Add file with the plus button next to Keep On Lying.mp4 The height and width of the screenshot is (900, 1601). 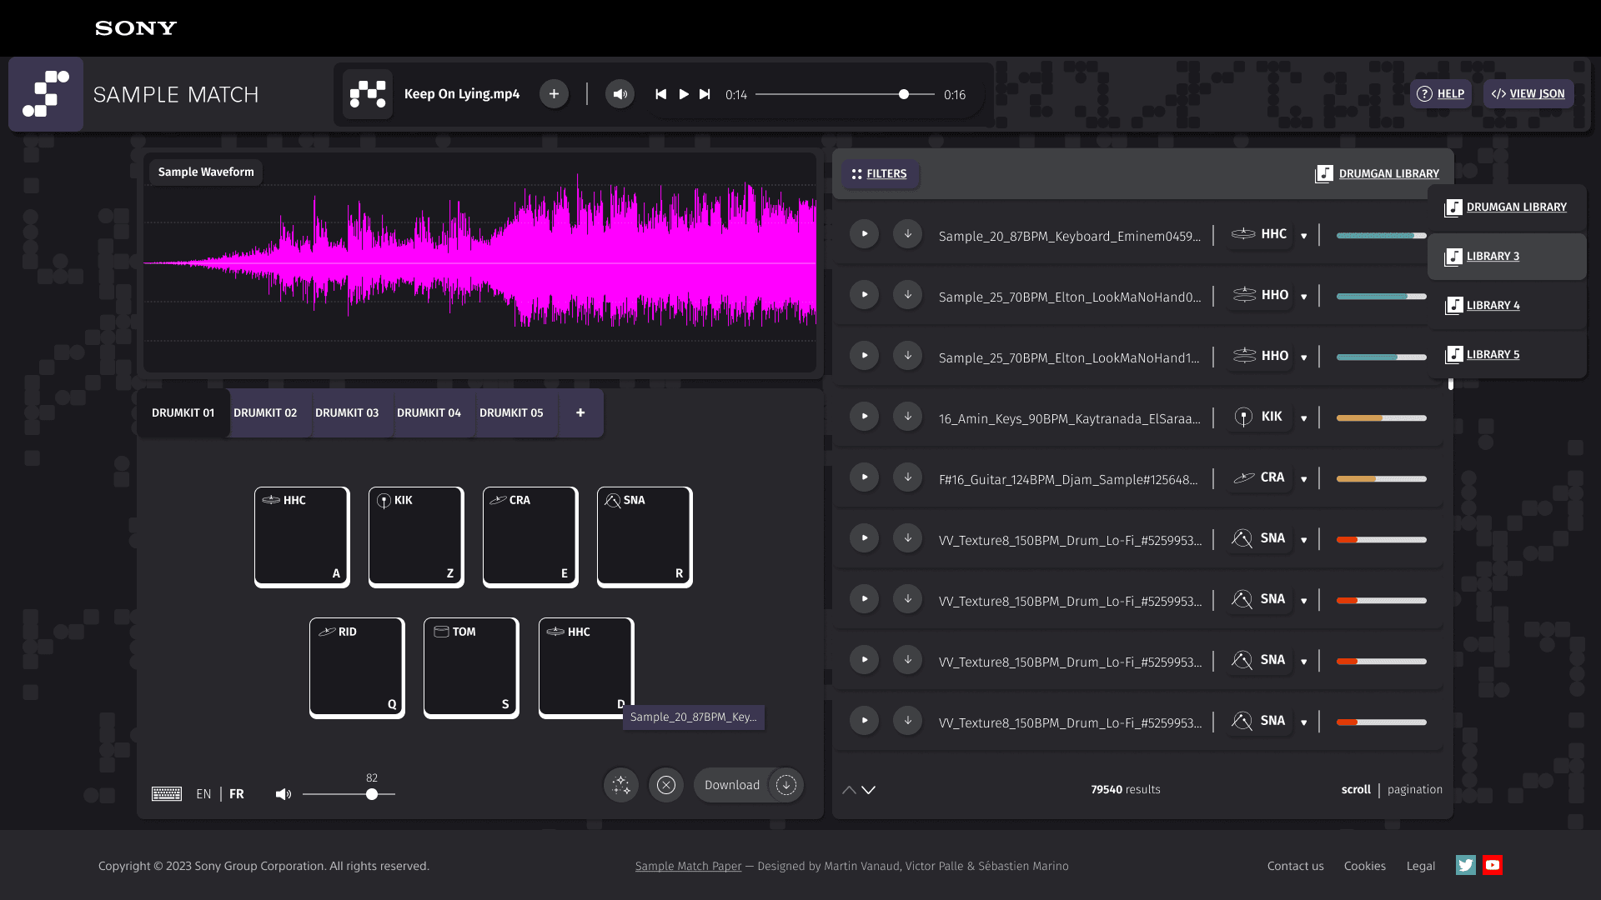(x=554, y=94)
